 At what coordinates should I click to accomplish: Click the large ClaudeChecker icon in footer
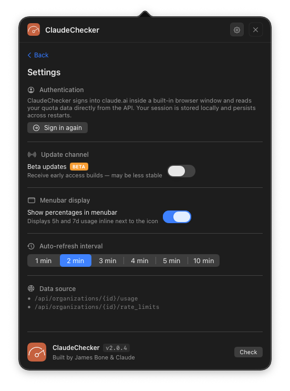point(37,352)
